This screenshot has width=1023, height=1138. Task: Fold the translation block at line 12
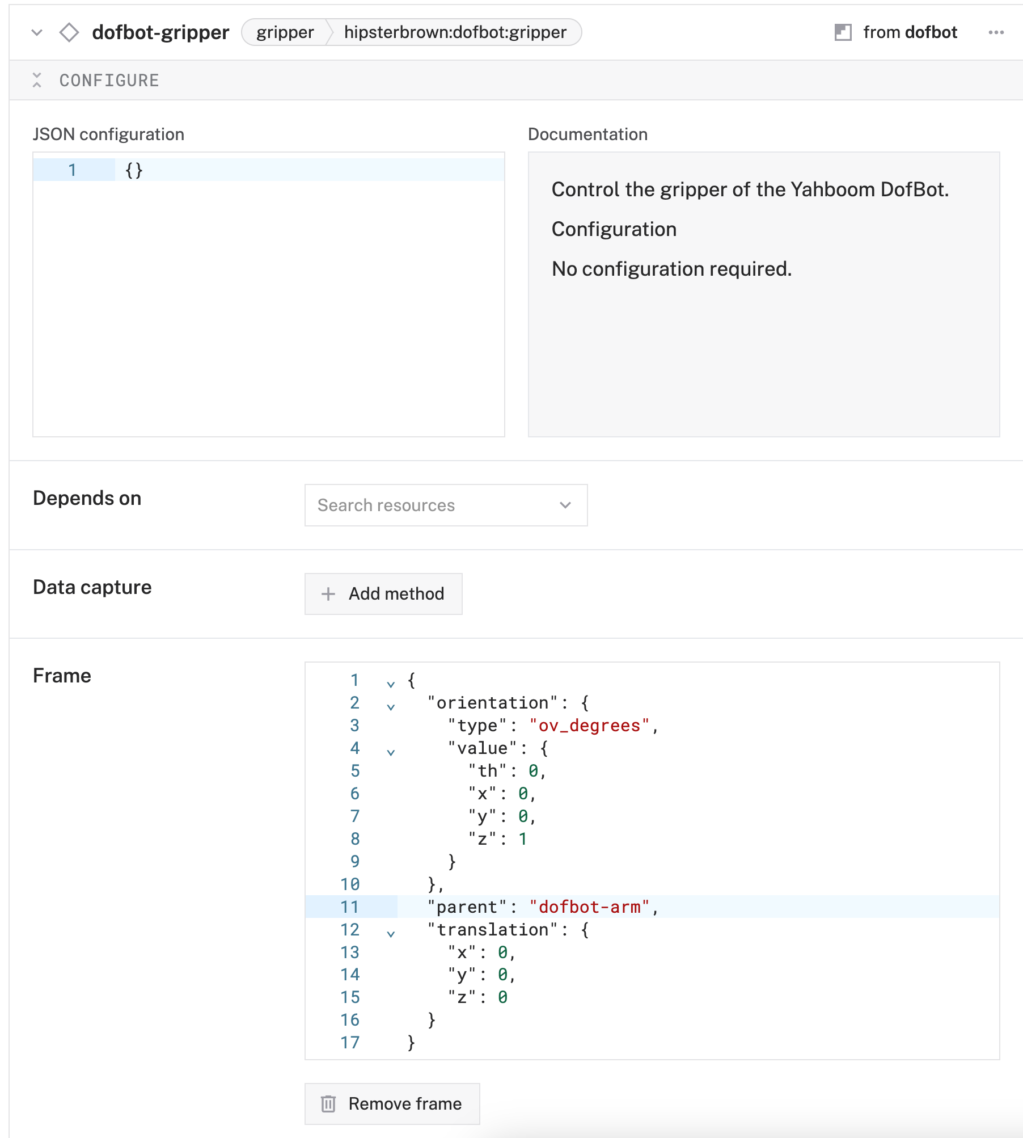pos(391,934)
